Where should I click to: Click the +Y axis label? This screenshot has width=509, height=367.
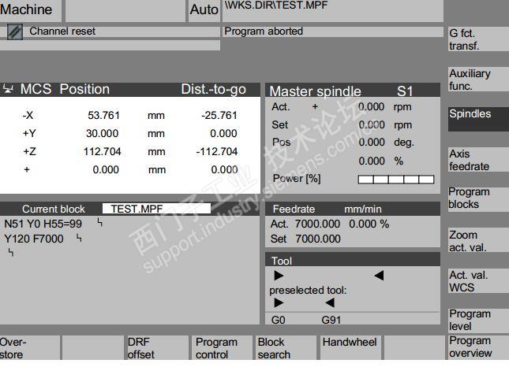tap(29, 133)
